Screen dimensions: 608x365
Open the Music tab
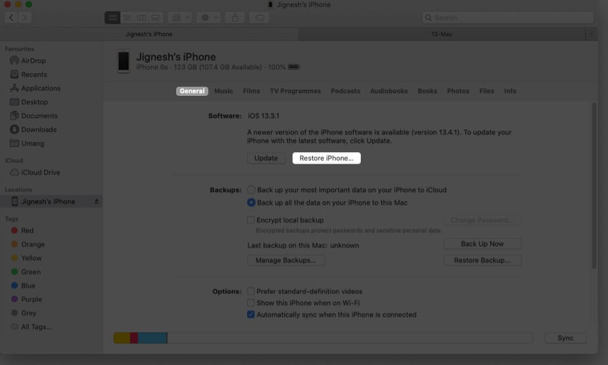(x=223, y=91)
